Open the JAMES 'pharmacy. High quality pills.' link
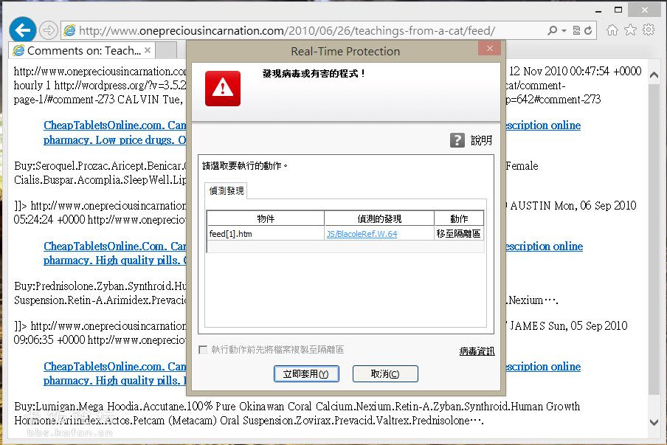667x445 pixels. pyautogui.click(x=115, y=380)
